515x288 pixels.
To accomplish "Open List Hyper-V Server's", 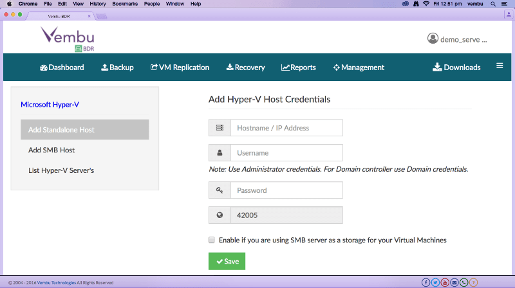I will pyautogui.click(x=61, y=170).
